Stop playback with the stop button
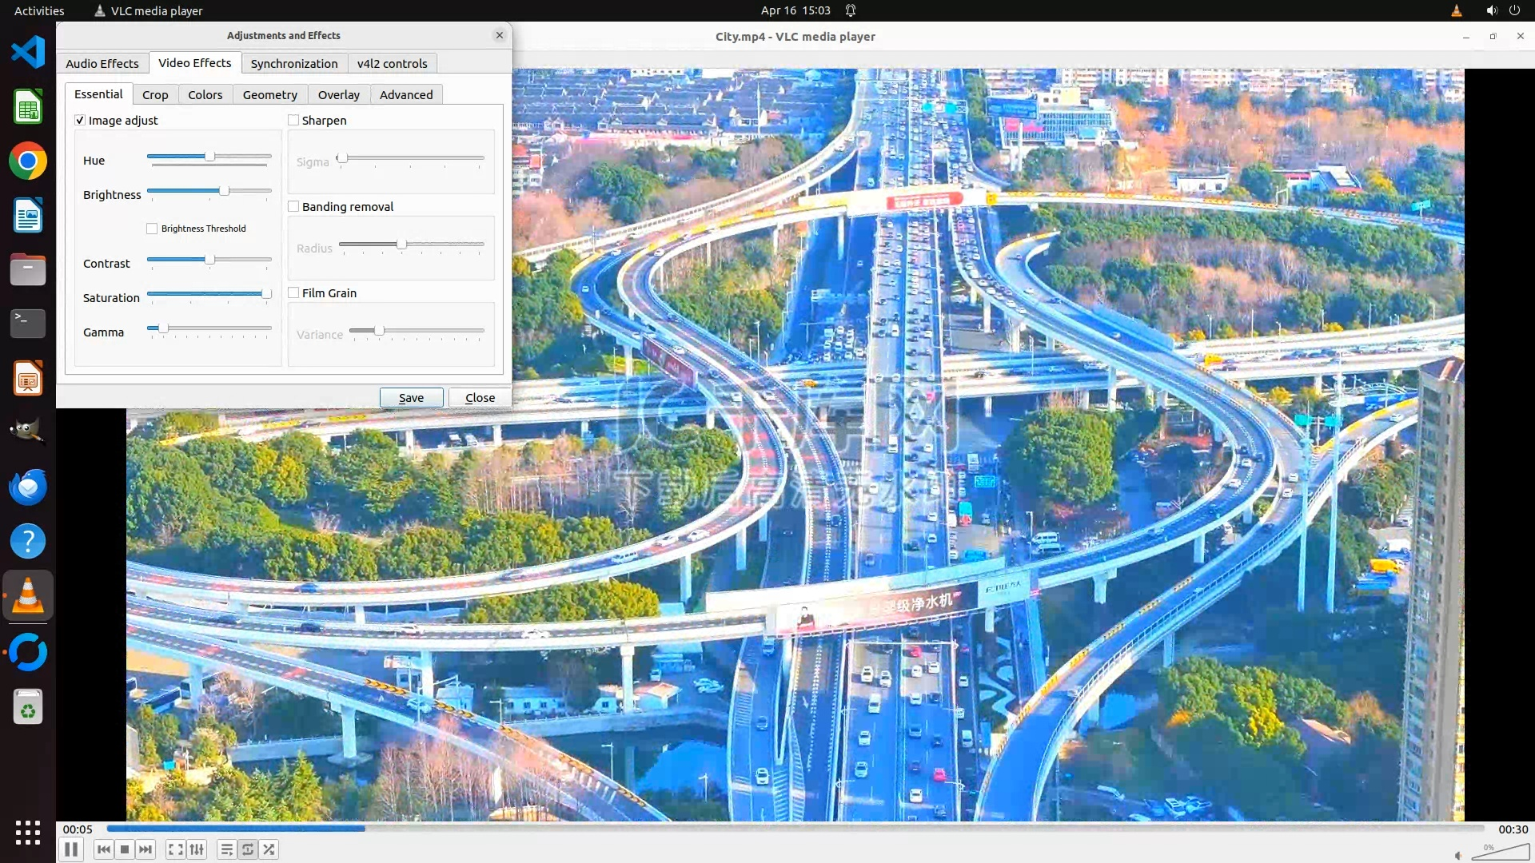Image resolution: width=1535 pixels, height=863 pixels. point(125,849)
